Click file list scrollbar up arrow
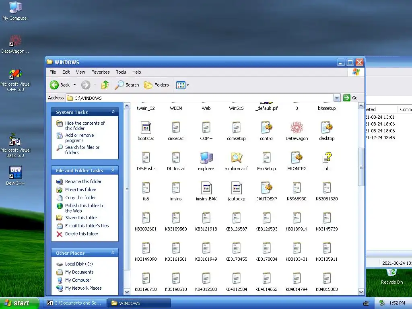Image resolution: width=412 pixels, height=309 pixels. tap(361, 106)
